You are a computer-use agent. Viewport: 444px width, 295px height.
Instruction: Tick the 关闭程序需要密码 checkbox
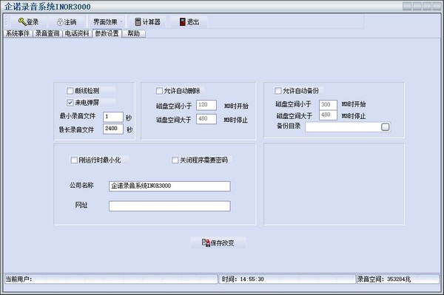(175, 160)
